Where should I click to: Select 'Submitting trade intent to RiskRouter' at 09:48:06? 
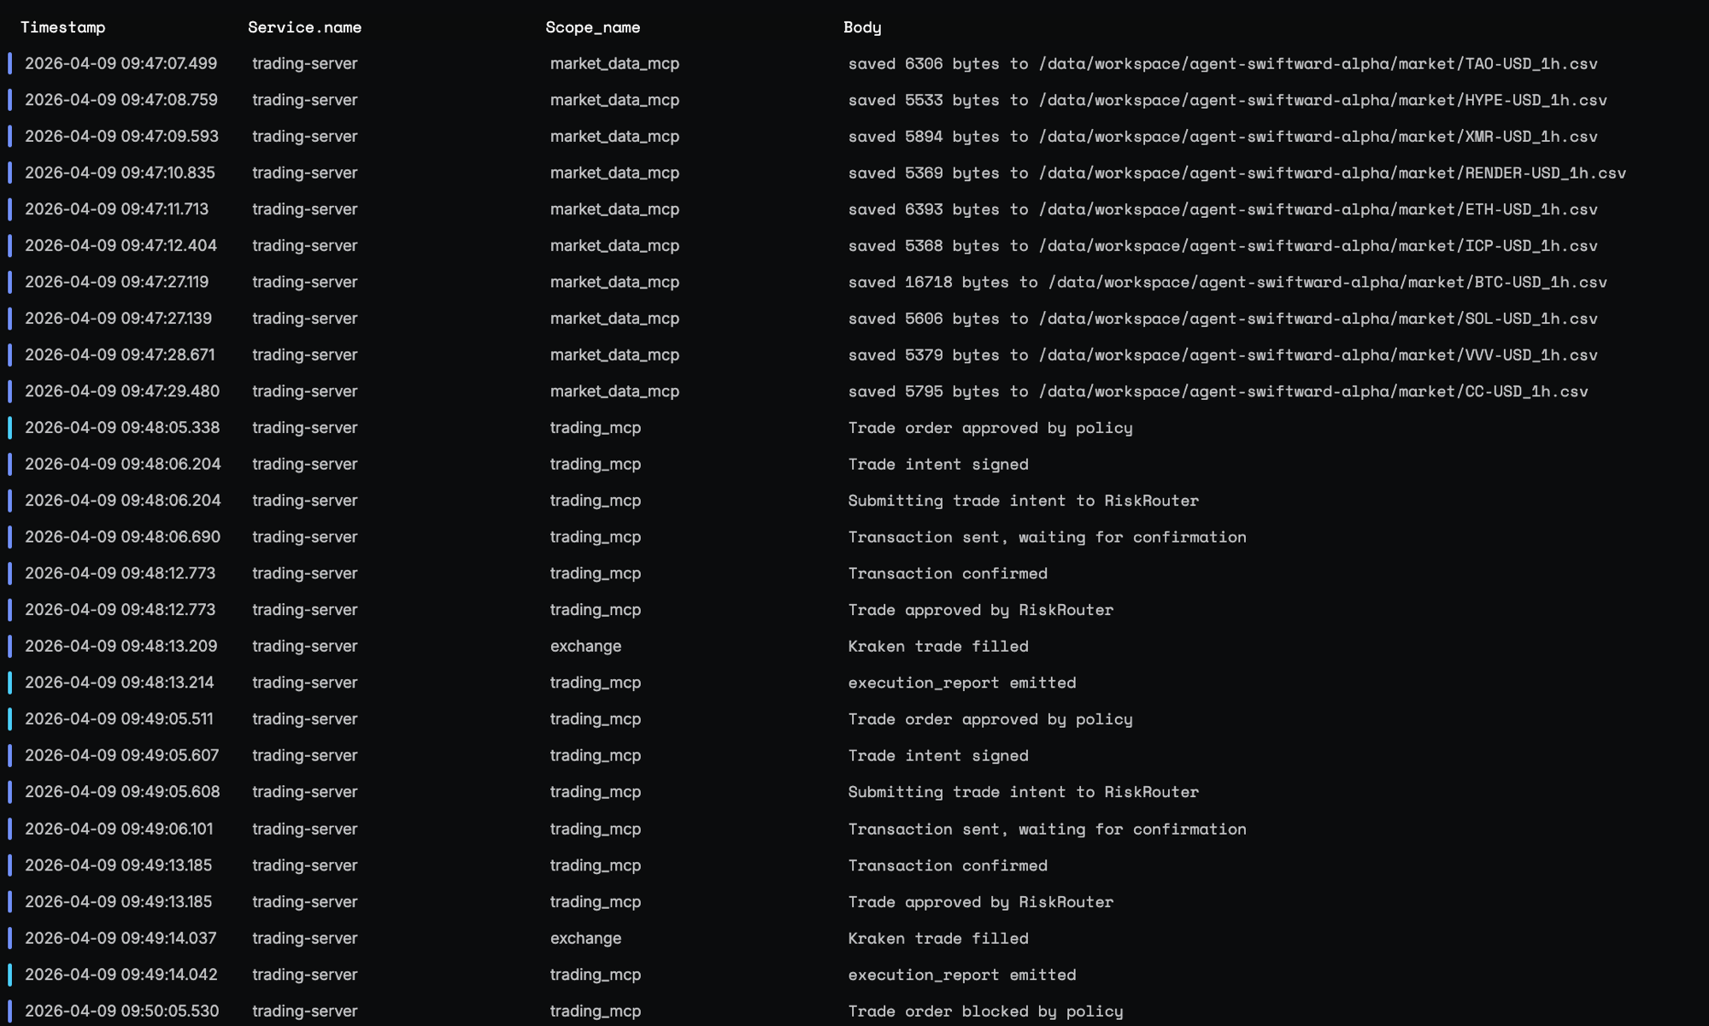point(1023,500)
